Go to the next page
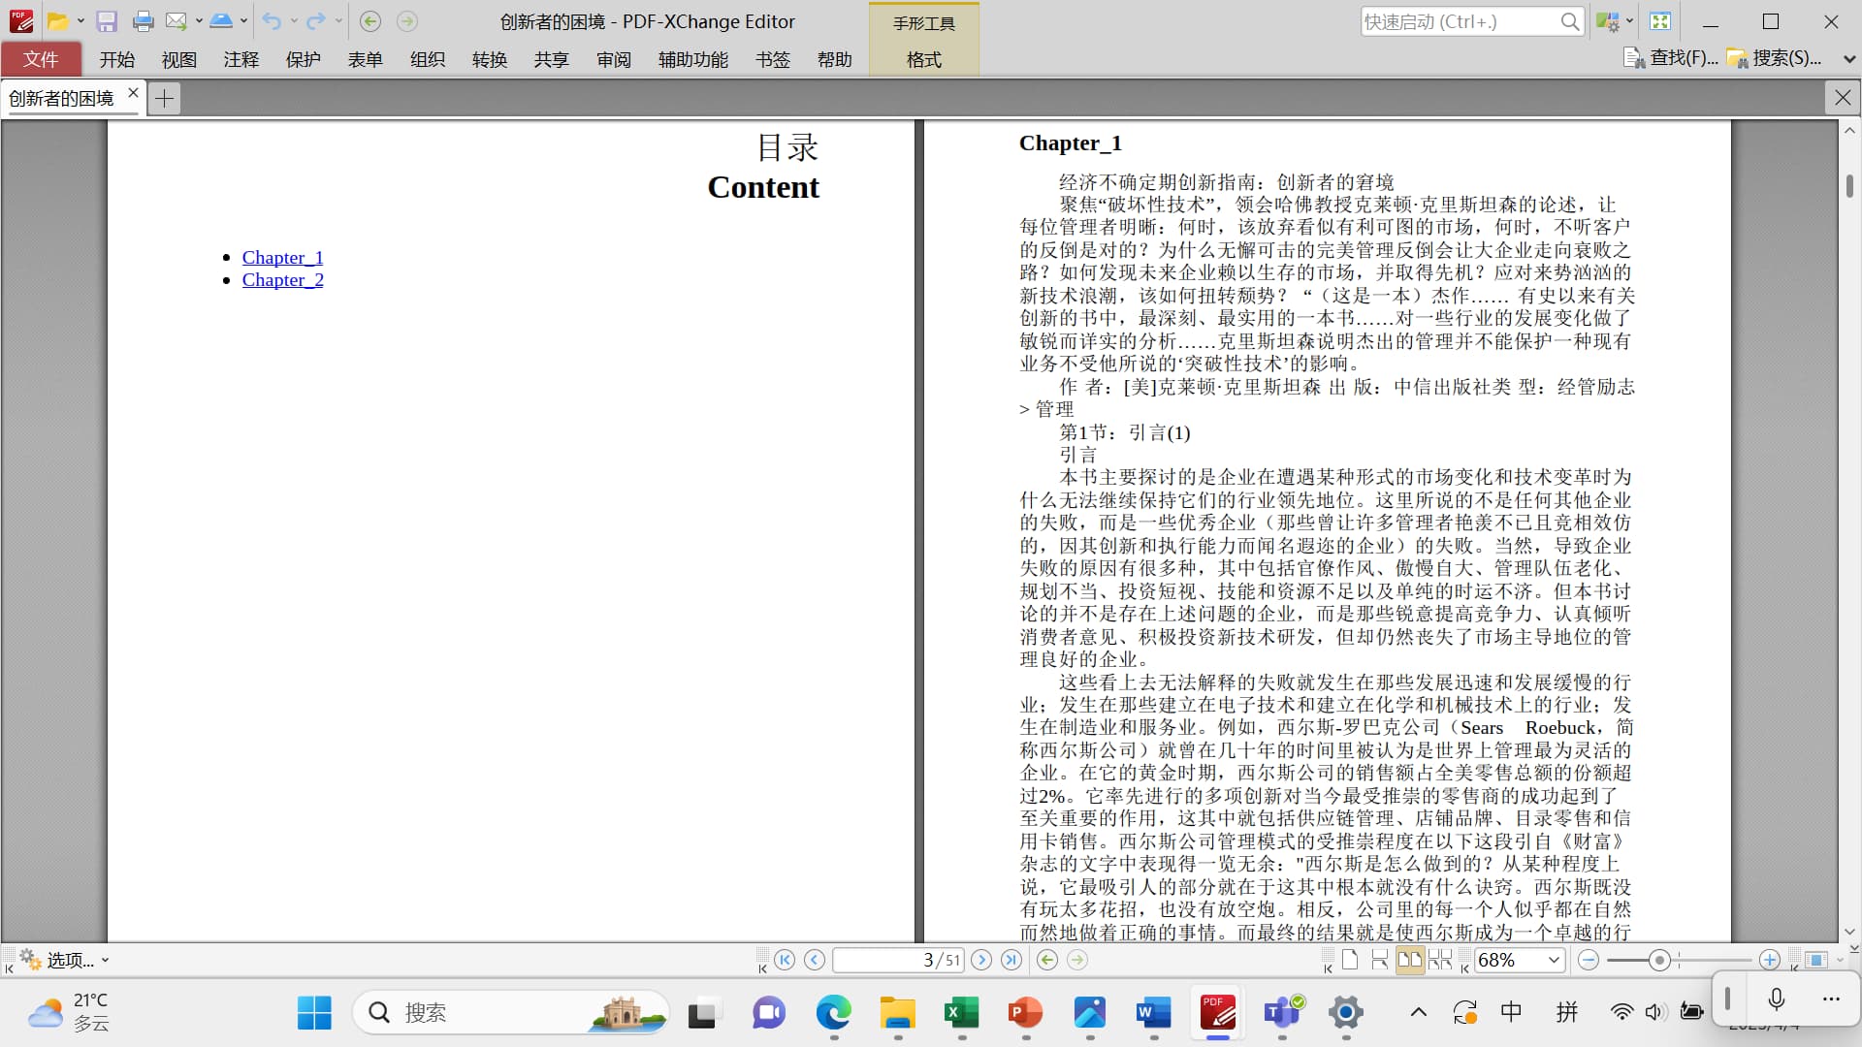Image resolution: width=1862 pixels, height=1047 pixels. click(x=981, y=960)
